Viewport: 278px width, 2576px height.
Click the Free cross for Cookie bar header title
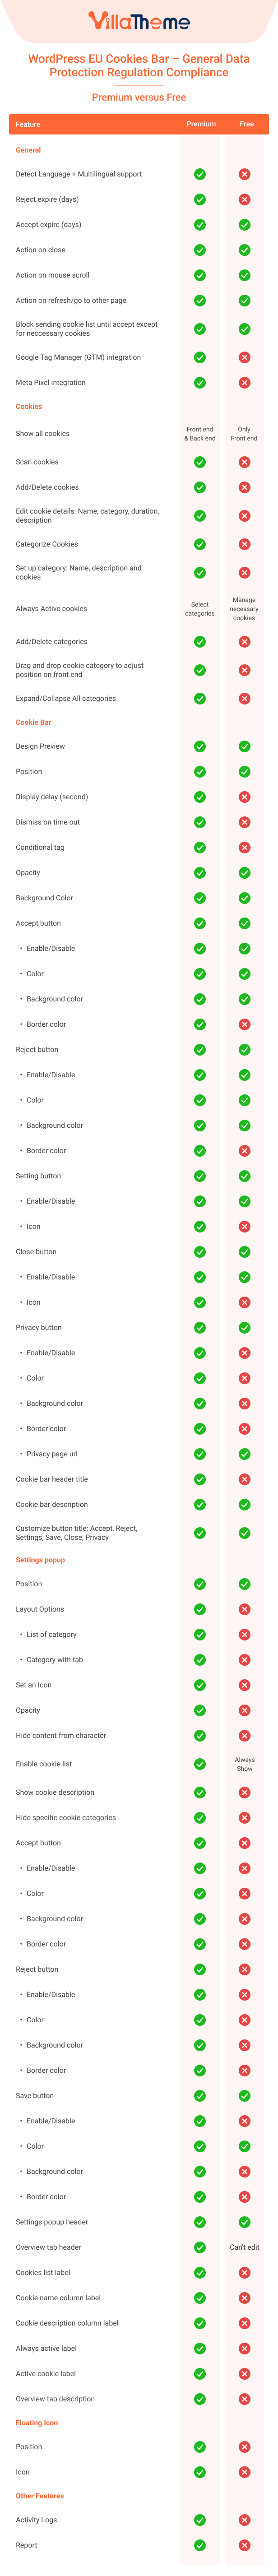click(x=244, y=1479)
